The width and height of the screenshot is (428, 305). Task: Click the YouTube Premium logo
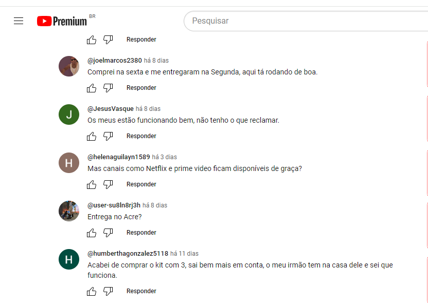62,21
